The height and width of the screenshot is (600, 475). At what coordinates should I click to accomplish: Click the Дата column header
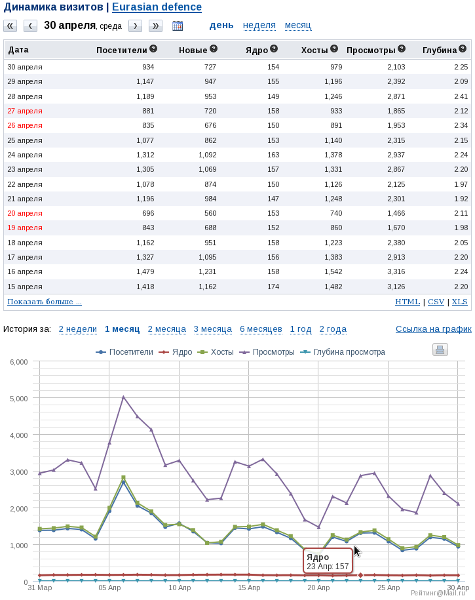click(x=18, y=50)
